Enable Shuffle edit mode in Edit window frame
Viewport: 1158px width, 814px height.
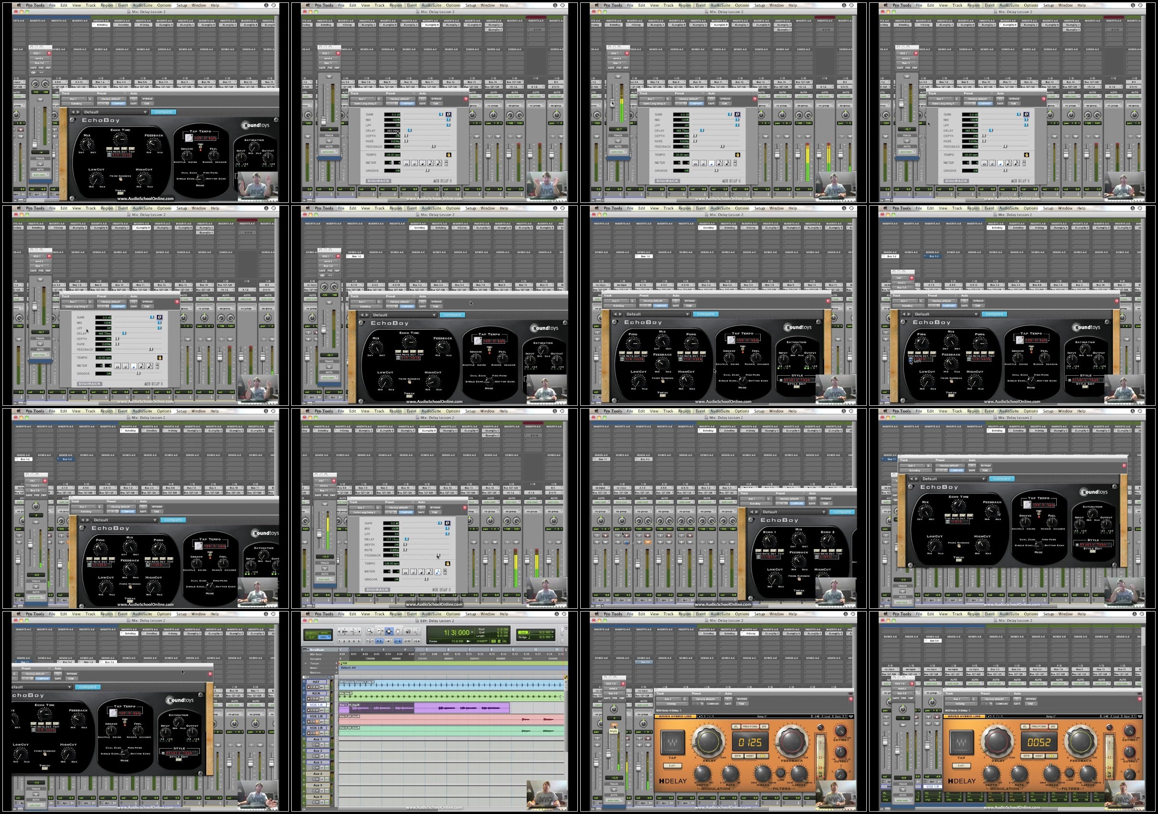pyautogui.click(x=312, y=634)
